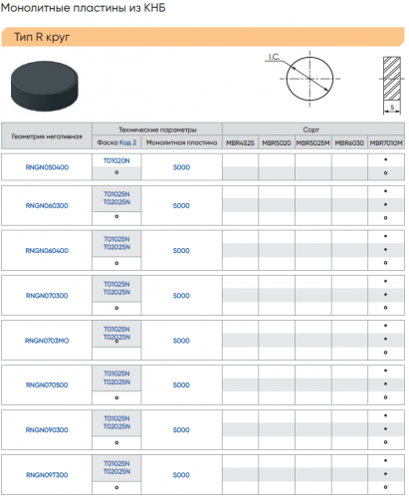The image size is (409, 498).
Task: Click the RNGN09T300 geometry entry
Action: point(47,475)
